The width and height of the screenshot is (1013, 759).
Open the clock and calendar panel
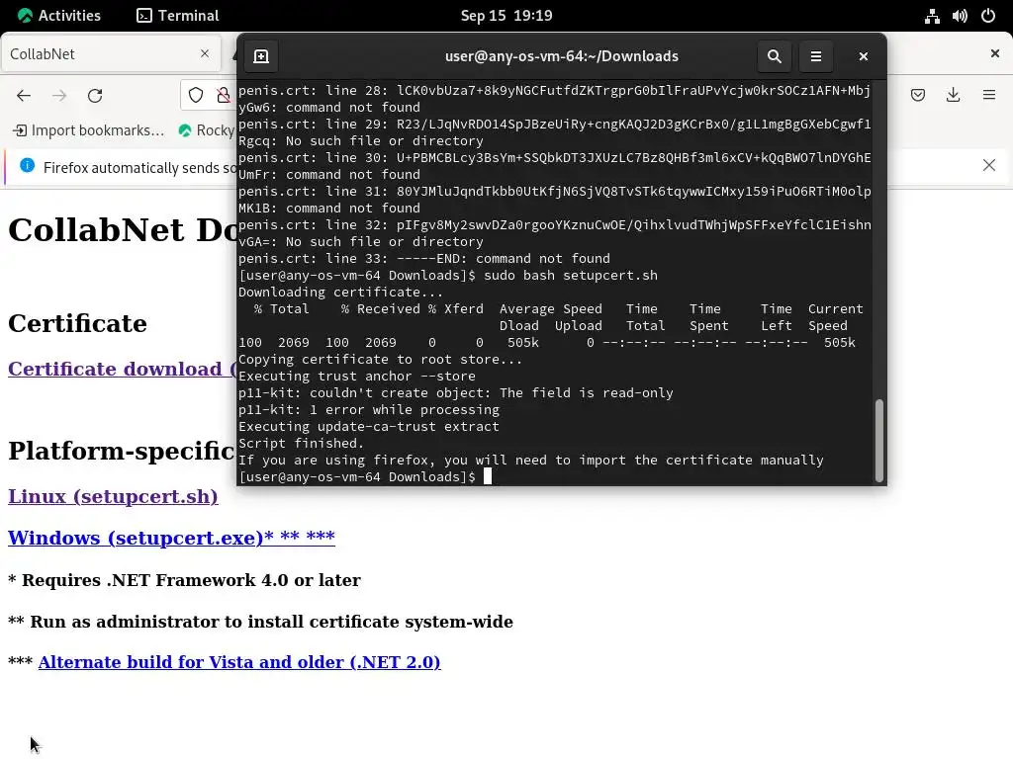pos(506,16)
